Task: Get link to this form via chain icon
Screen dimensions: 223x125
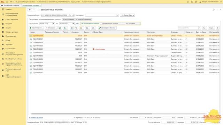Action: 213,10
